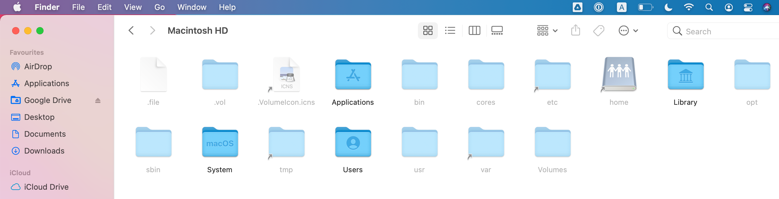This screenshot has height=199, width=779.
Task: Click the Edit Tags icon
Action: coord(598,31)
